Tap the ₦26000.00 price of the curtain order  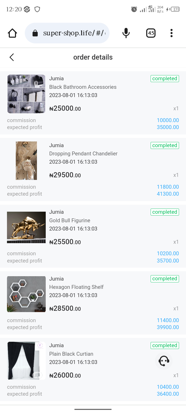click(65, 375)
